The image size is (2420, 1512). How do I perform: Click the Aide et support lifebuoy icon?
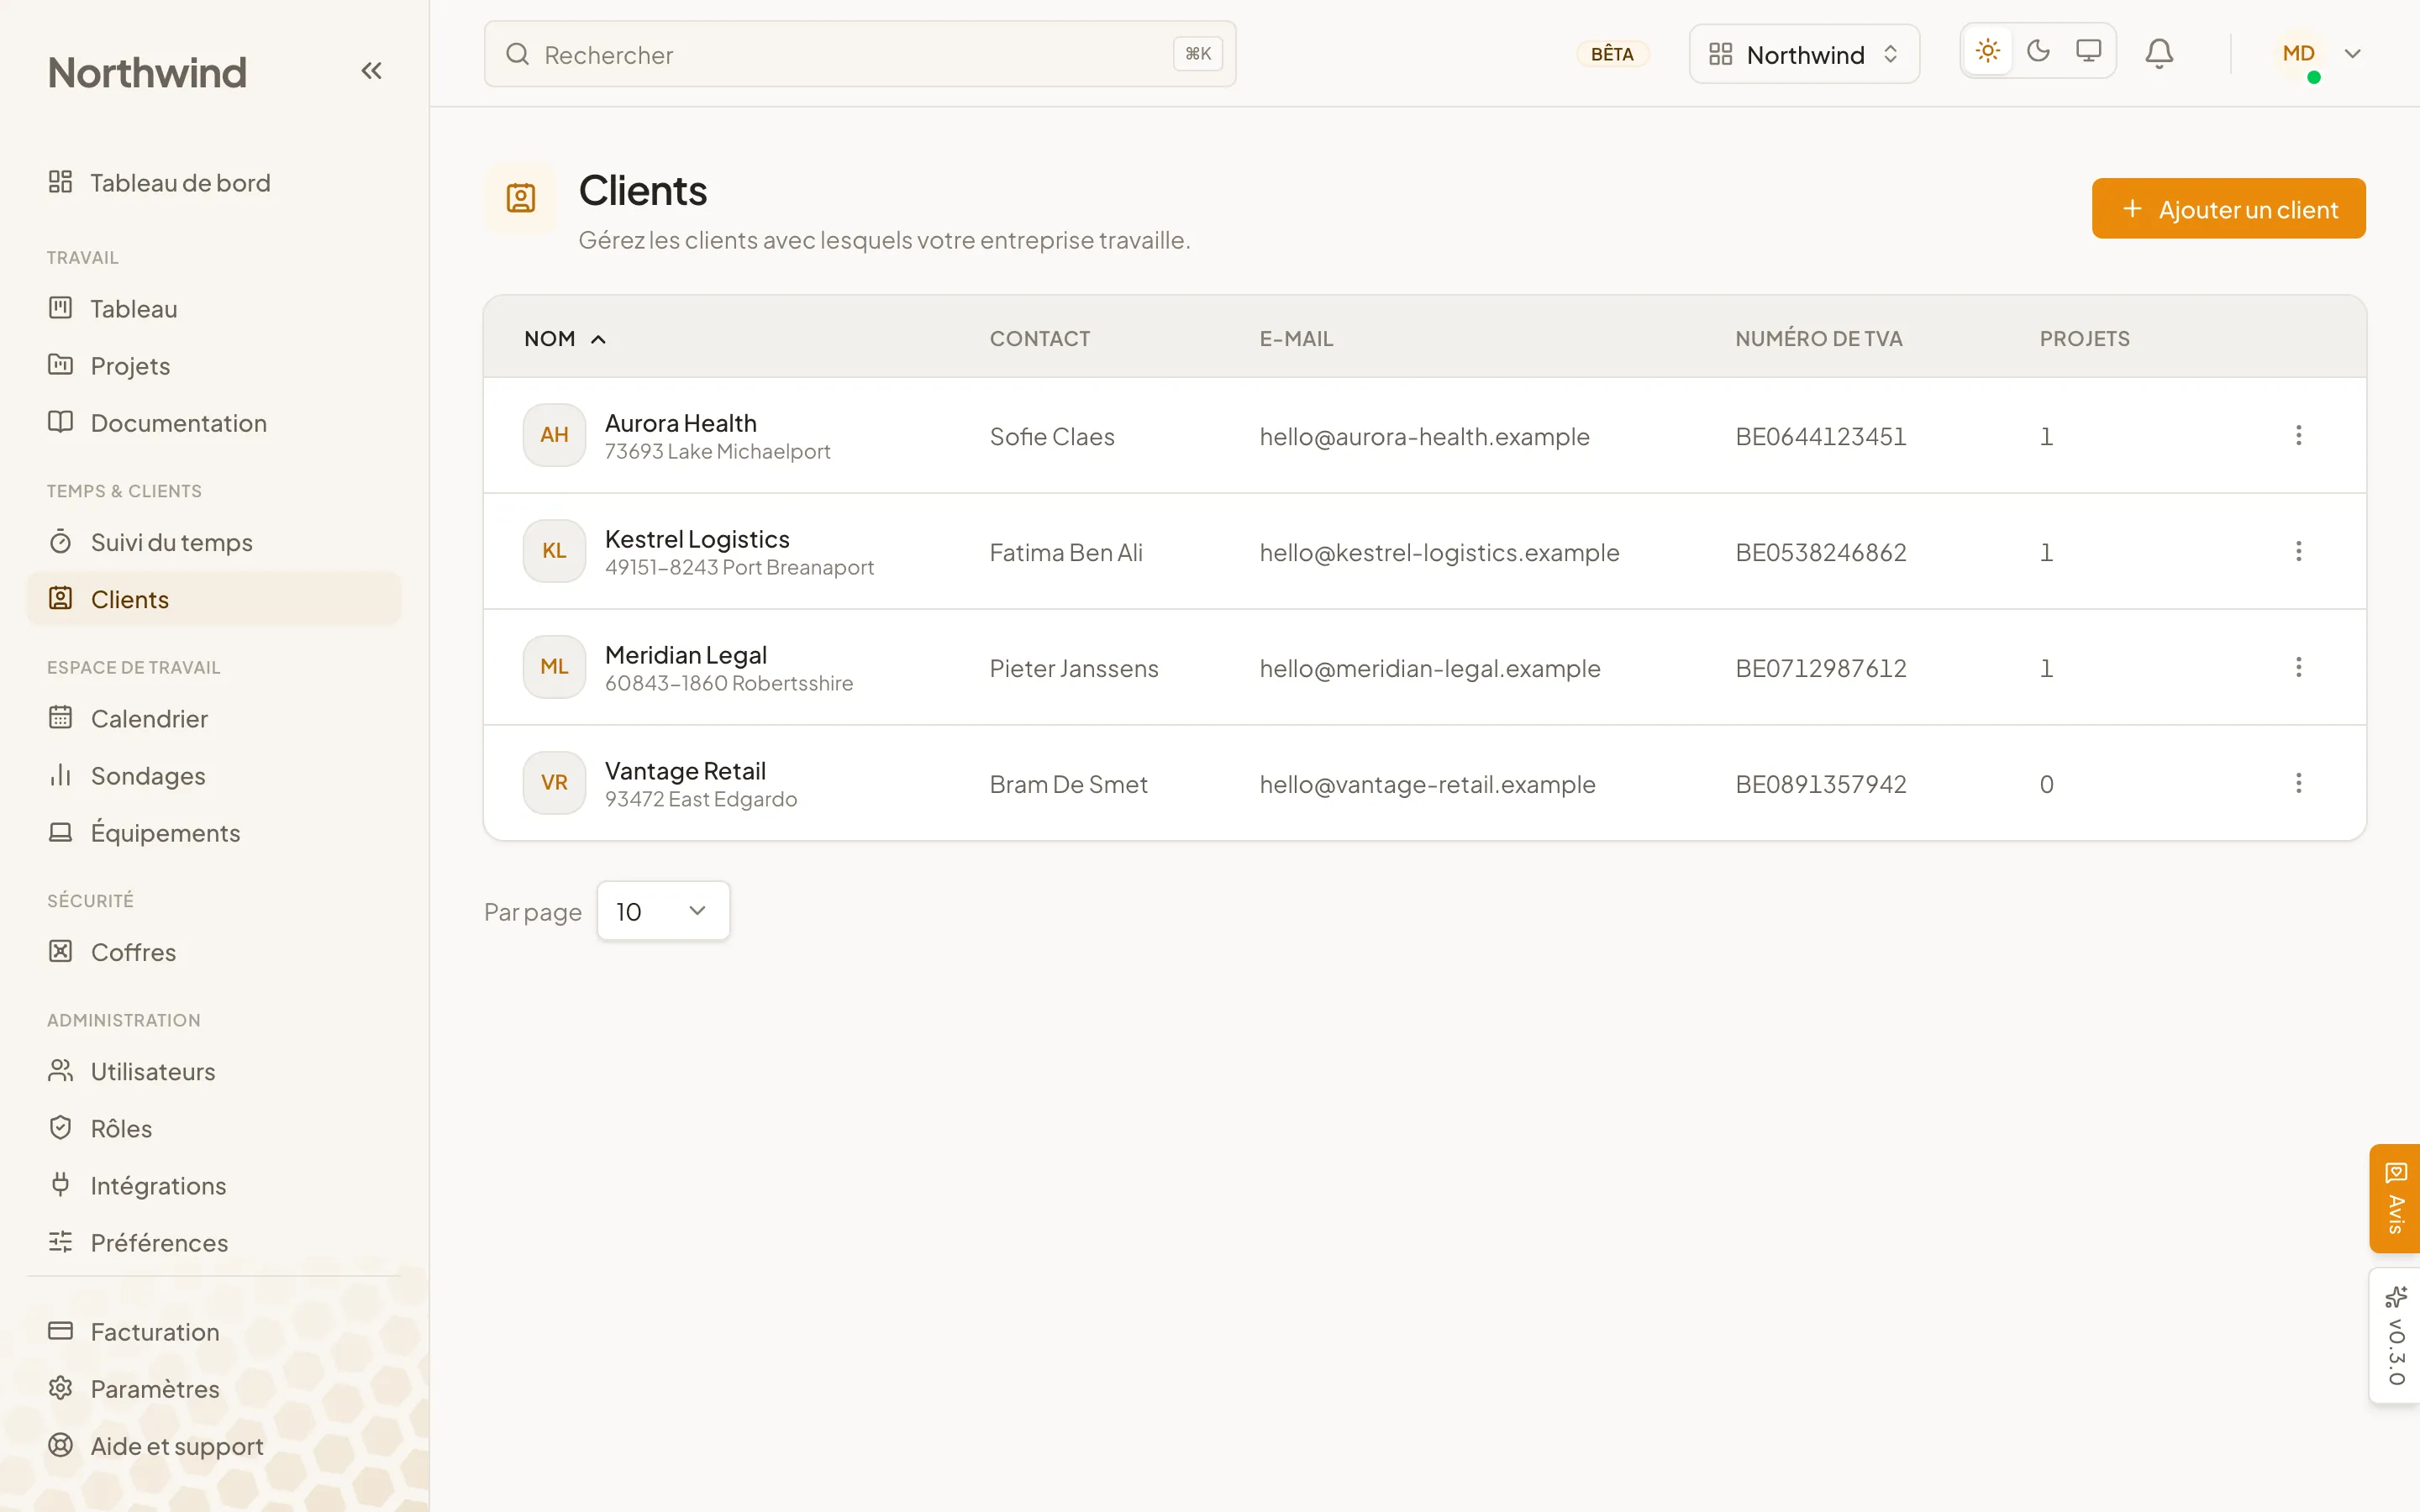(61, 1445)
